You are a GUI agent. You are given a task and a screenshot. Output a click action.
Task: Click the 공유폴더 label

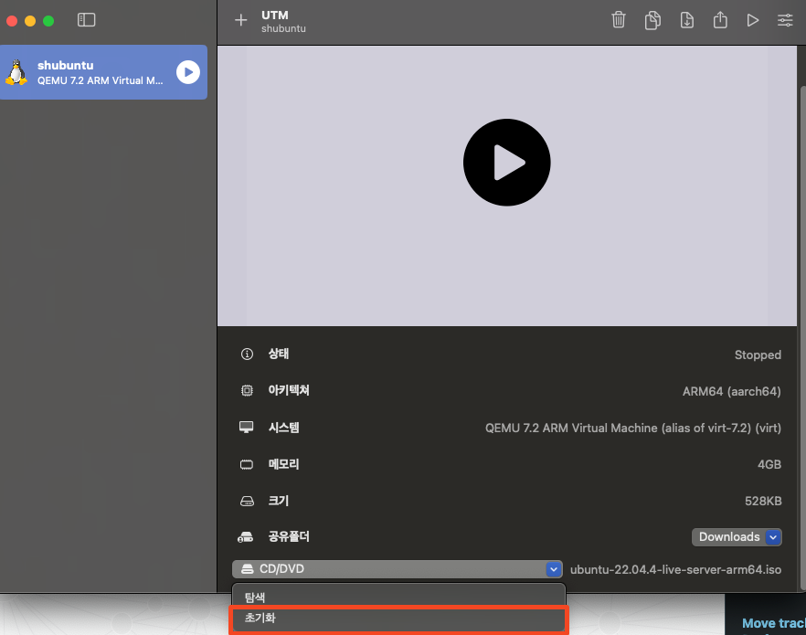(289, 537)
